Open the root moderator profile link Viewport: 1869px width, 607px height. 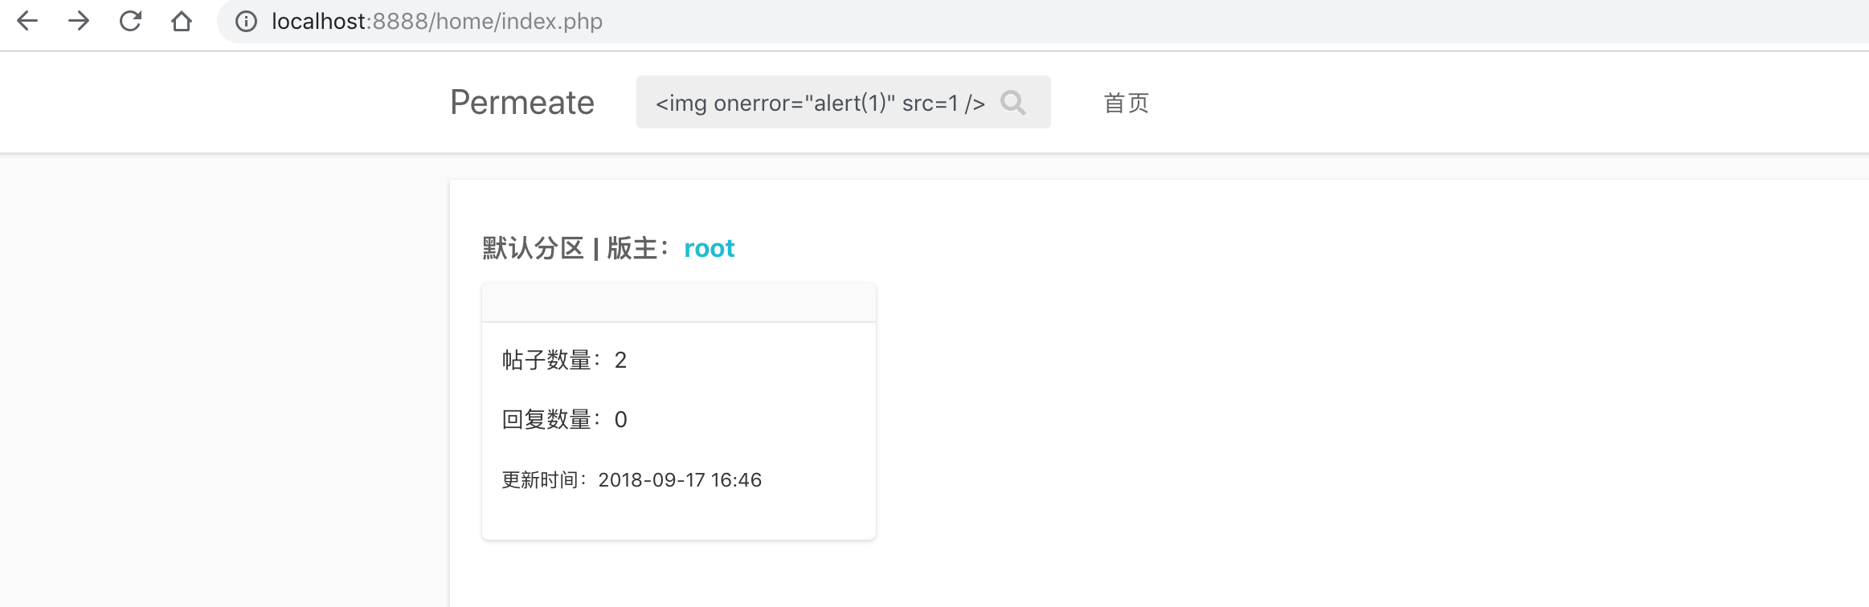pos(709,249)
